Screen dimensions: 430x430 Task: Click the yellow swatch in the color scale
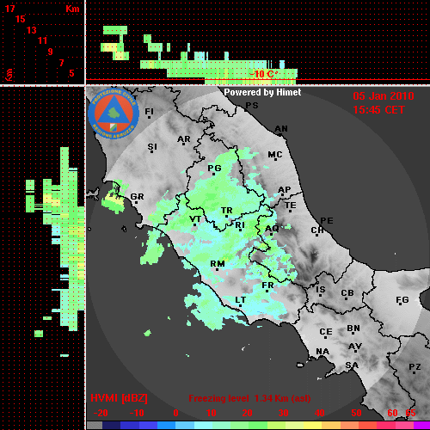pyautogui.click(x=312, y=426)
